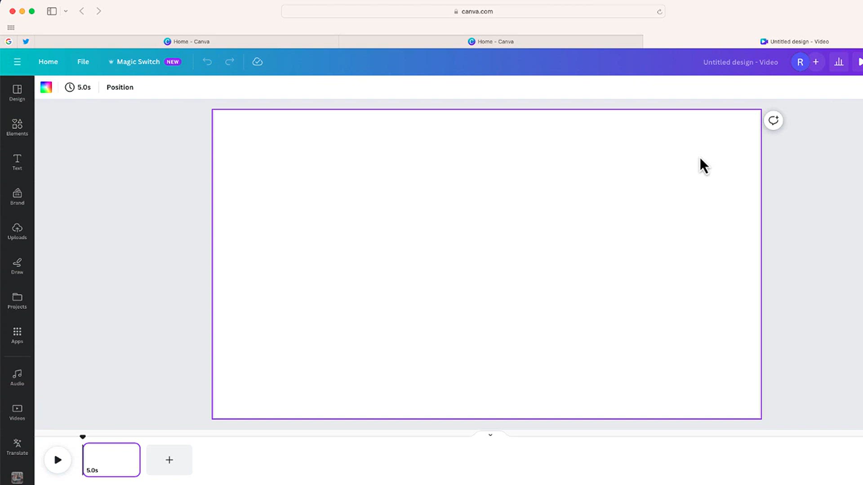Viewport: 863px width, 485px height.
Task: Open the app thumbnail below Translate
Action: (x=17, y=477)
